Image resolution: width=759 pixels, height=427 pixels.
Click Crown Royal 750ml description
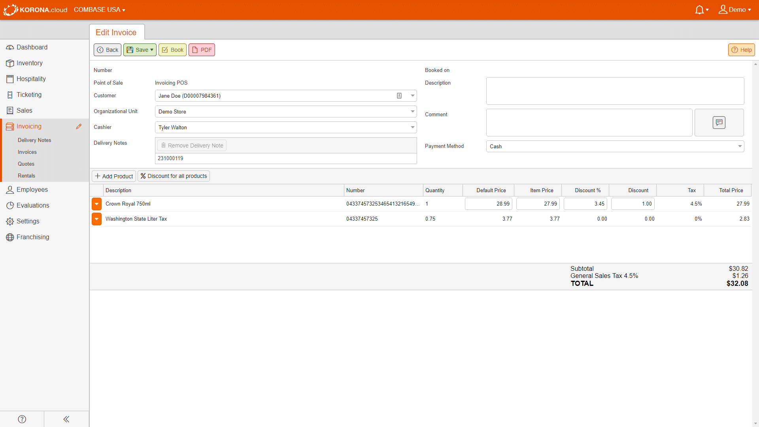[x=128, y=204]
